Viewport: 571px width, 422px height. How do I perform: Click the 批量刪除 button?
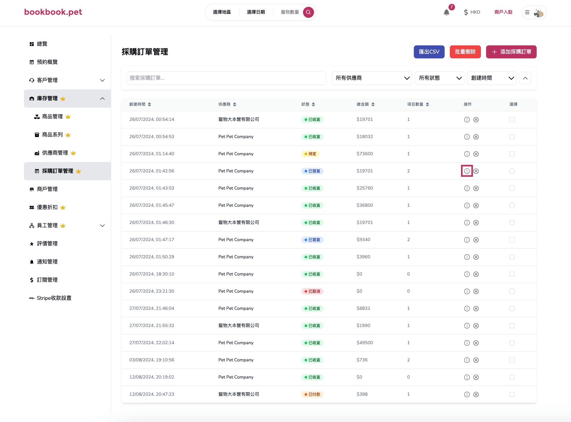pos(465,52)
